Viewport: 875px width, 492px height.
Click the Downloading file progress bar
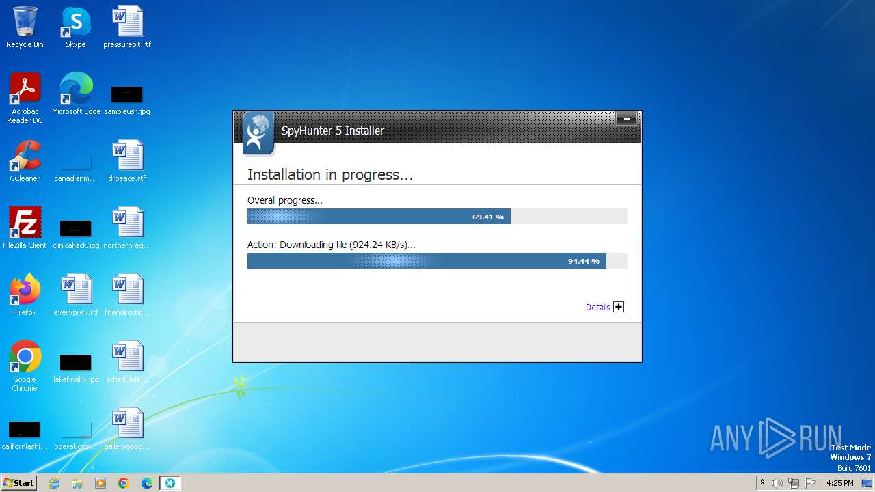point(437,261)
